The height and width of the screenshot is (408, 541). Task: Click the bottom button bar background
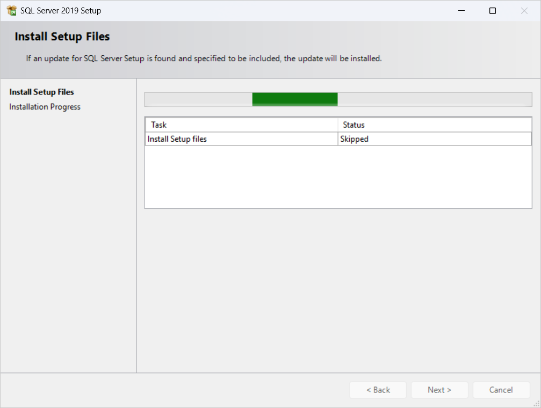point(215,390)
